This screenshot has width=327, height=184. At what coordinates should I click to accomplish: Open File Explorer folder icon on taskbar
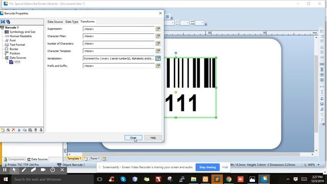tap(194, 179)
